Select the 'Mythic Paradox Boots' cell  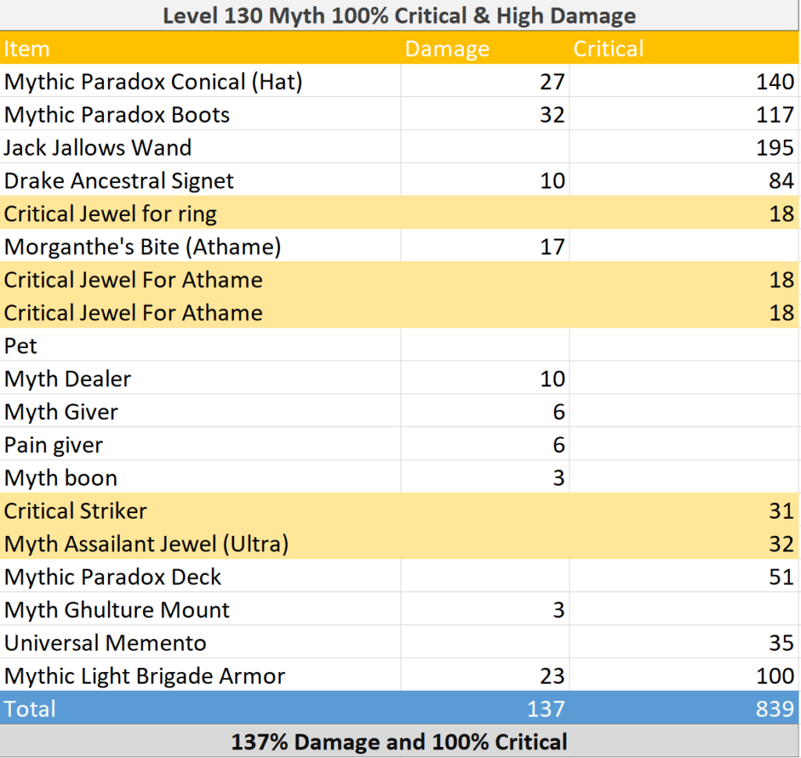point(200,114)
